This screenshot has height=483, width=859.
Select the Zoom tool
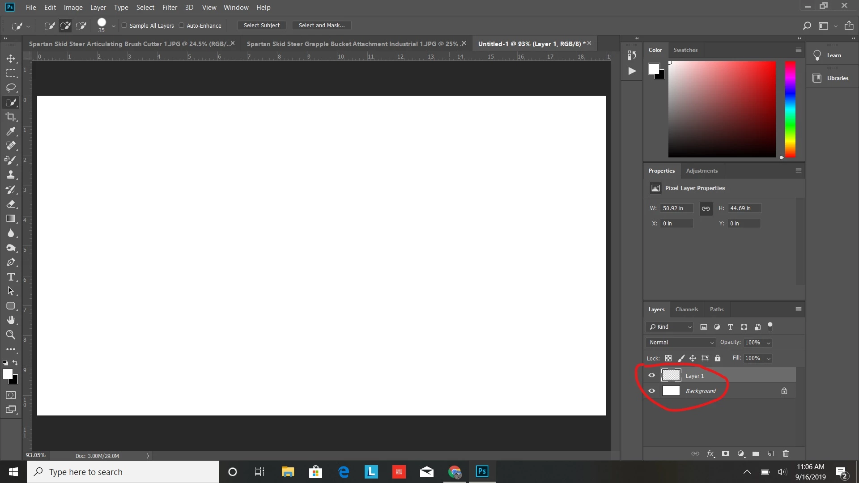pyautogui.click(x=11, y=335)
